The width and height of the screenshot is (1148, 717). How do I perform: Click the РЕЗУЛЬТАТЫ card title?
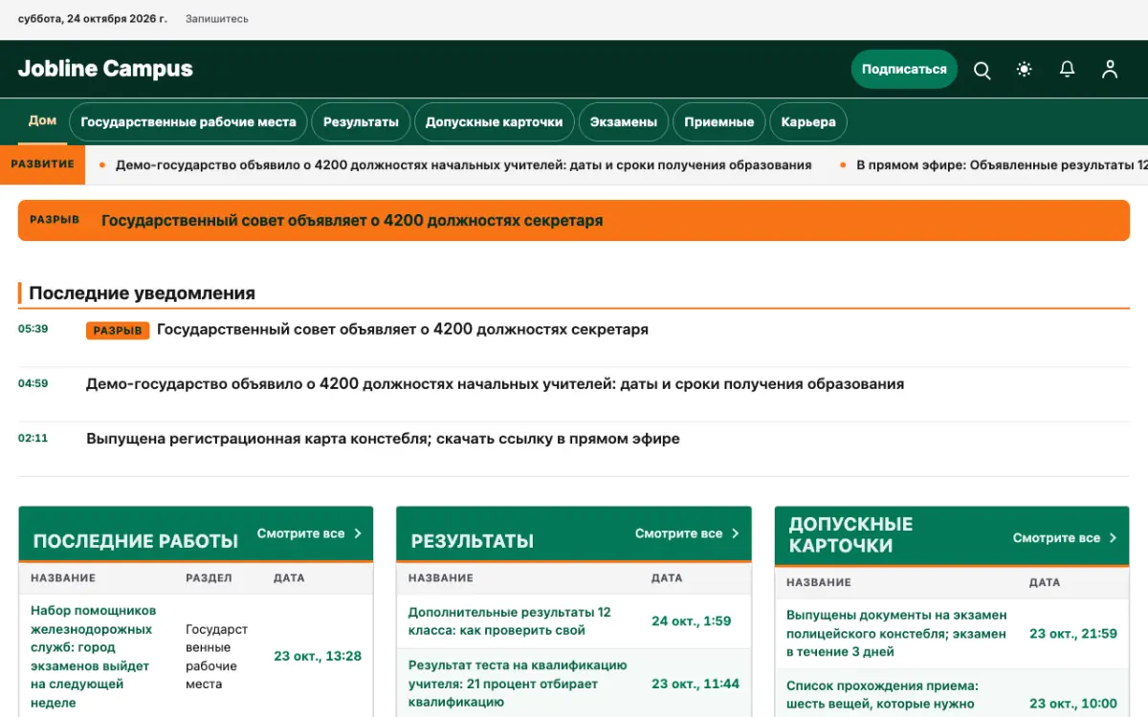pyautogui.click(x=473, y=541)
